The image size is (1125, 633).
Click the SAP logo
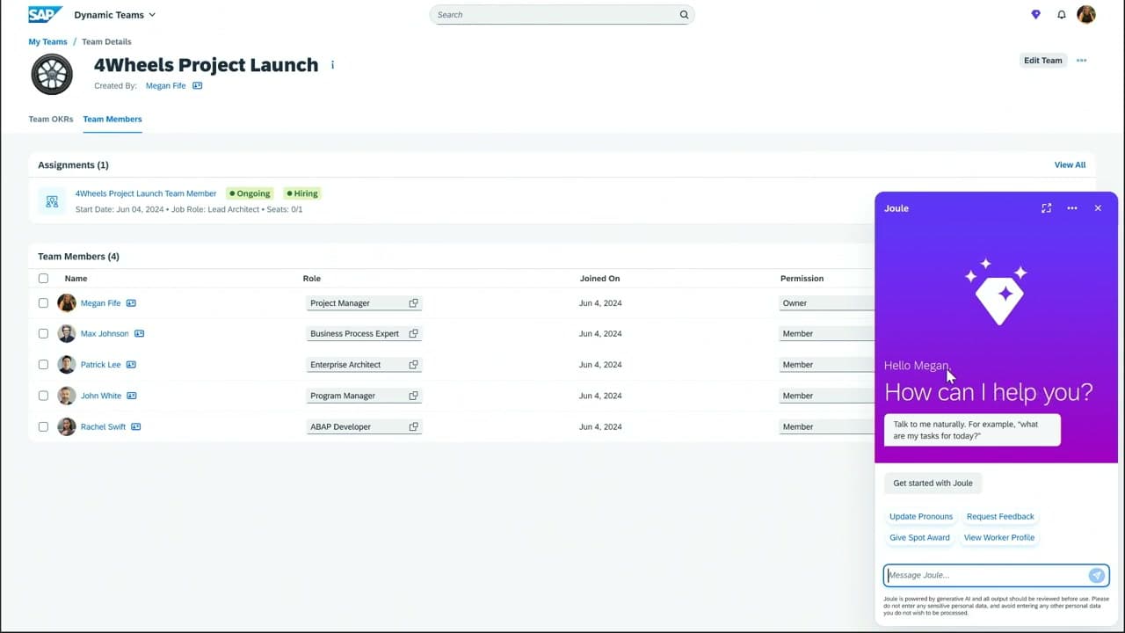click(45, 14)
